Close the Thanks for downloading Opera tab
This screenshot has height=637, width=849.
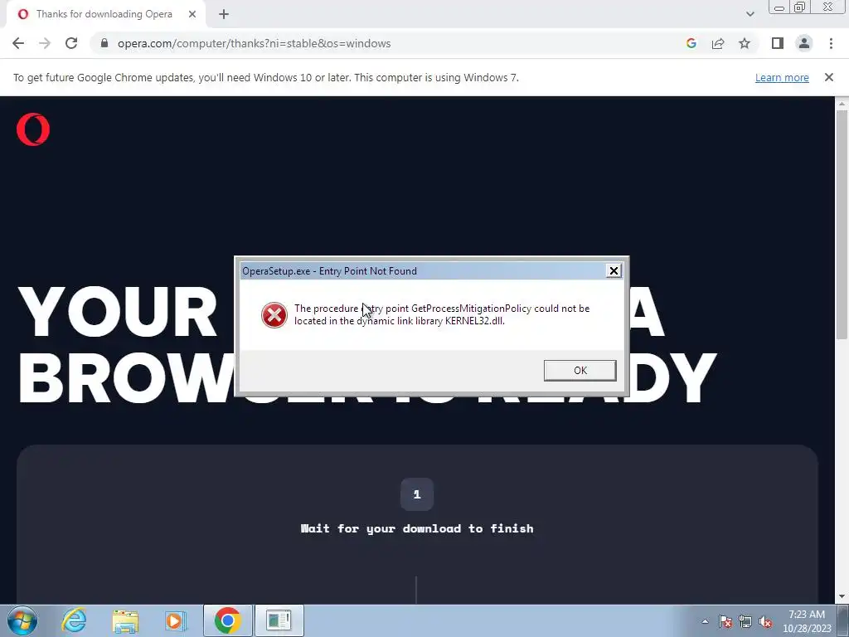tap(192, 14)
